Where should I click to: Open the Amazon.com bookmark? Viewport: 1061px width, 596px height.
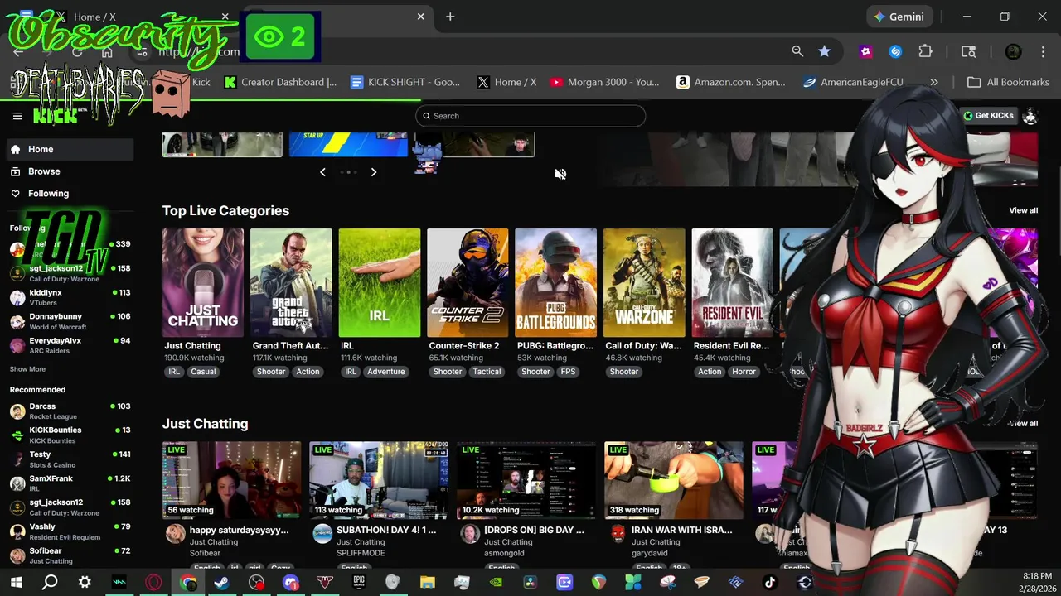pos(730,82)
